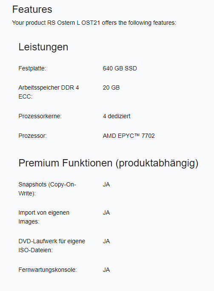Select the JA value for image import
The image size is (214, 291).
(106, 212)
